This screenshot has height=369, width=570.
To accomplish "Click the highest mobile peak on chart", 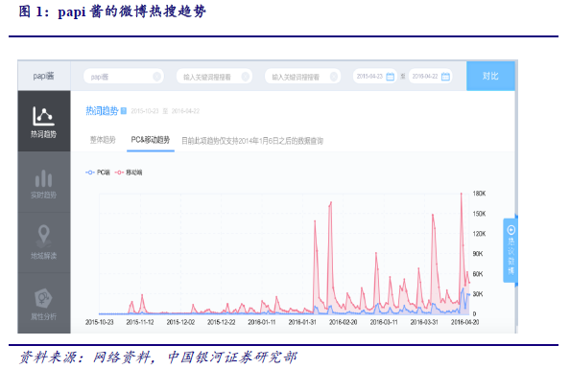I will tap(462, 194).
